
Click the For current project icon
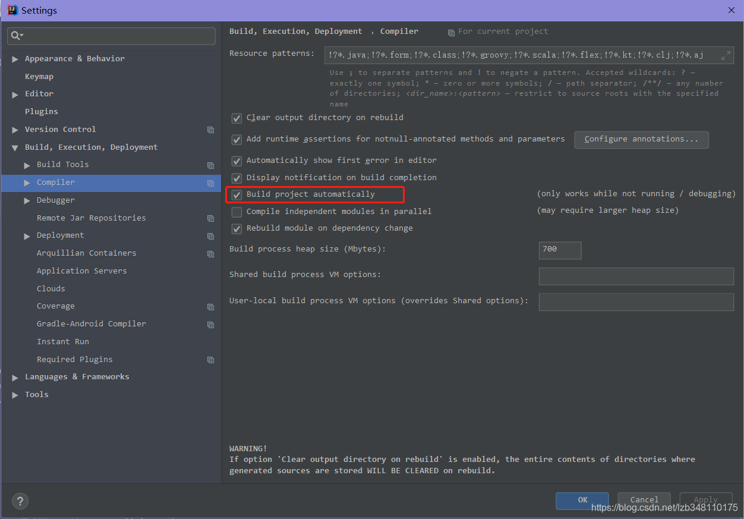tap(451, 32)
